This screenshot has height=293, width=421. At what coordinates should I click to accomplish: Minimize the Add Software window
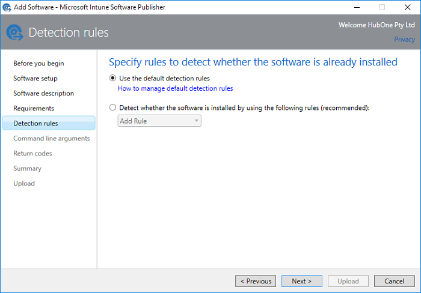pos(357,7)
